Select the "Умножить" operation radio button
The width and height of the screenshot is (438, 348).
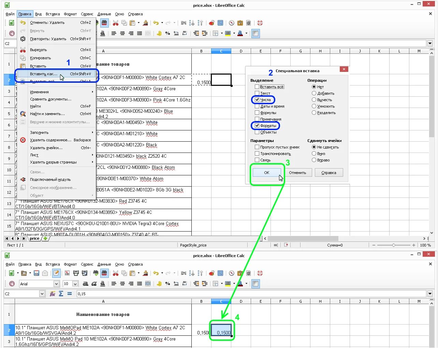(314, 106)
